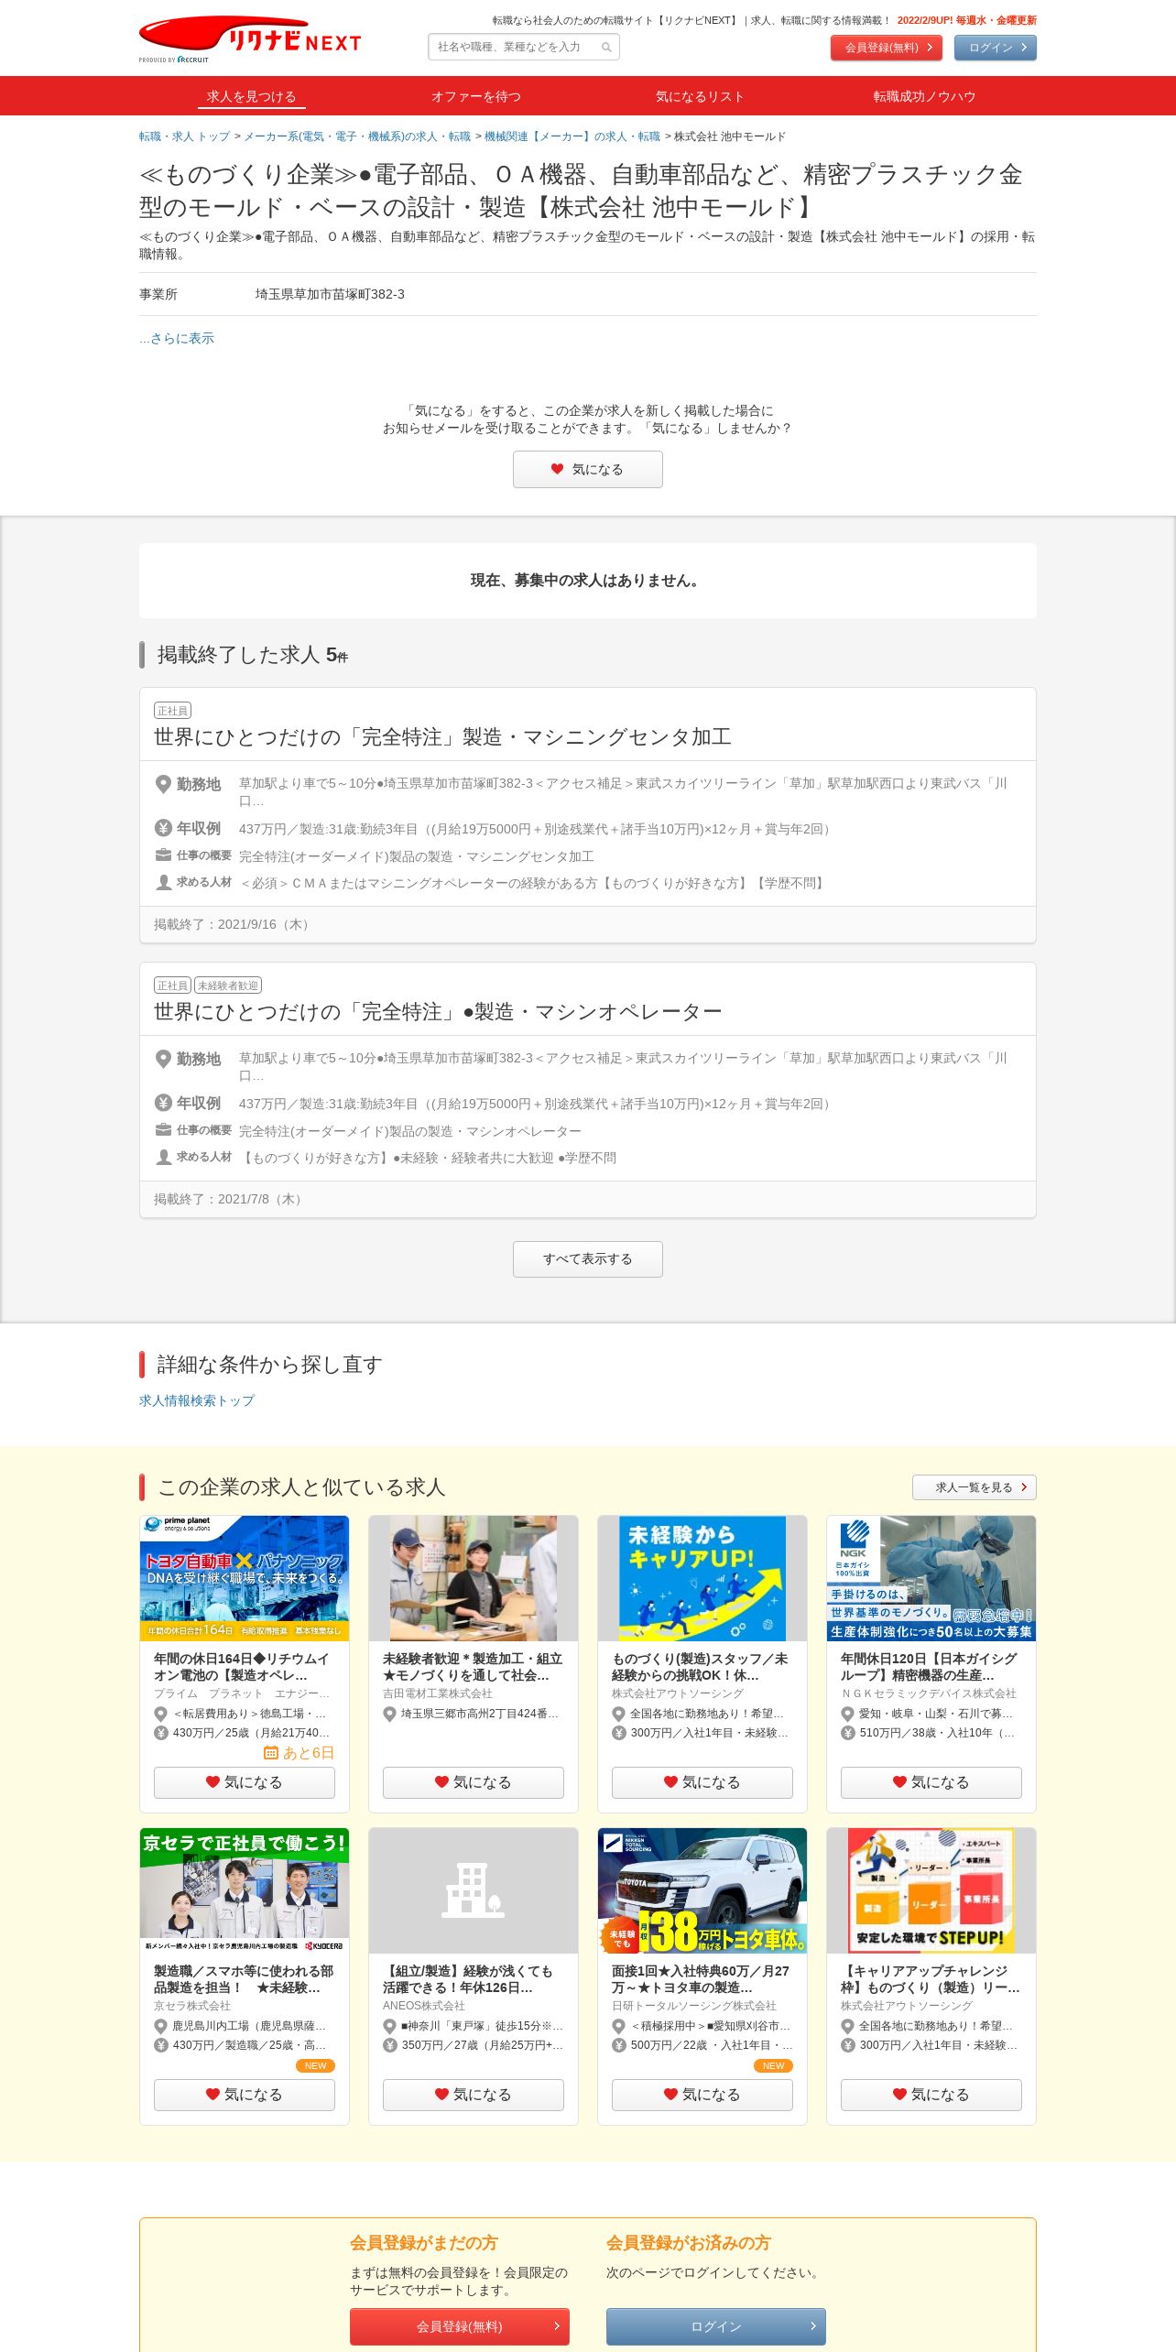Open メーカー系 求人・転職 breadcrumb link

357,136
